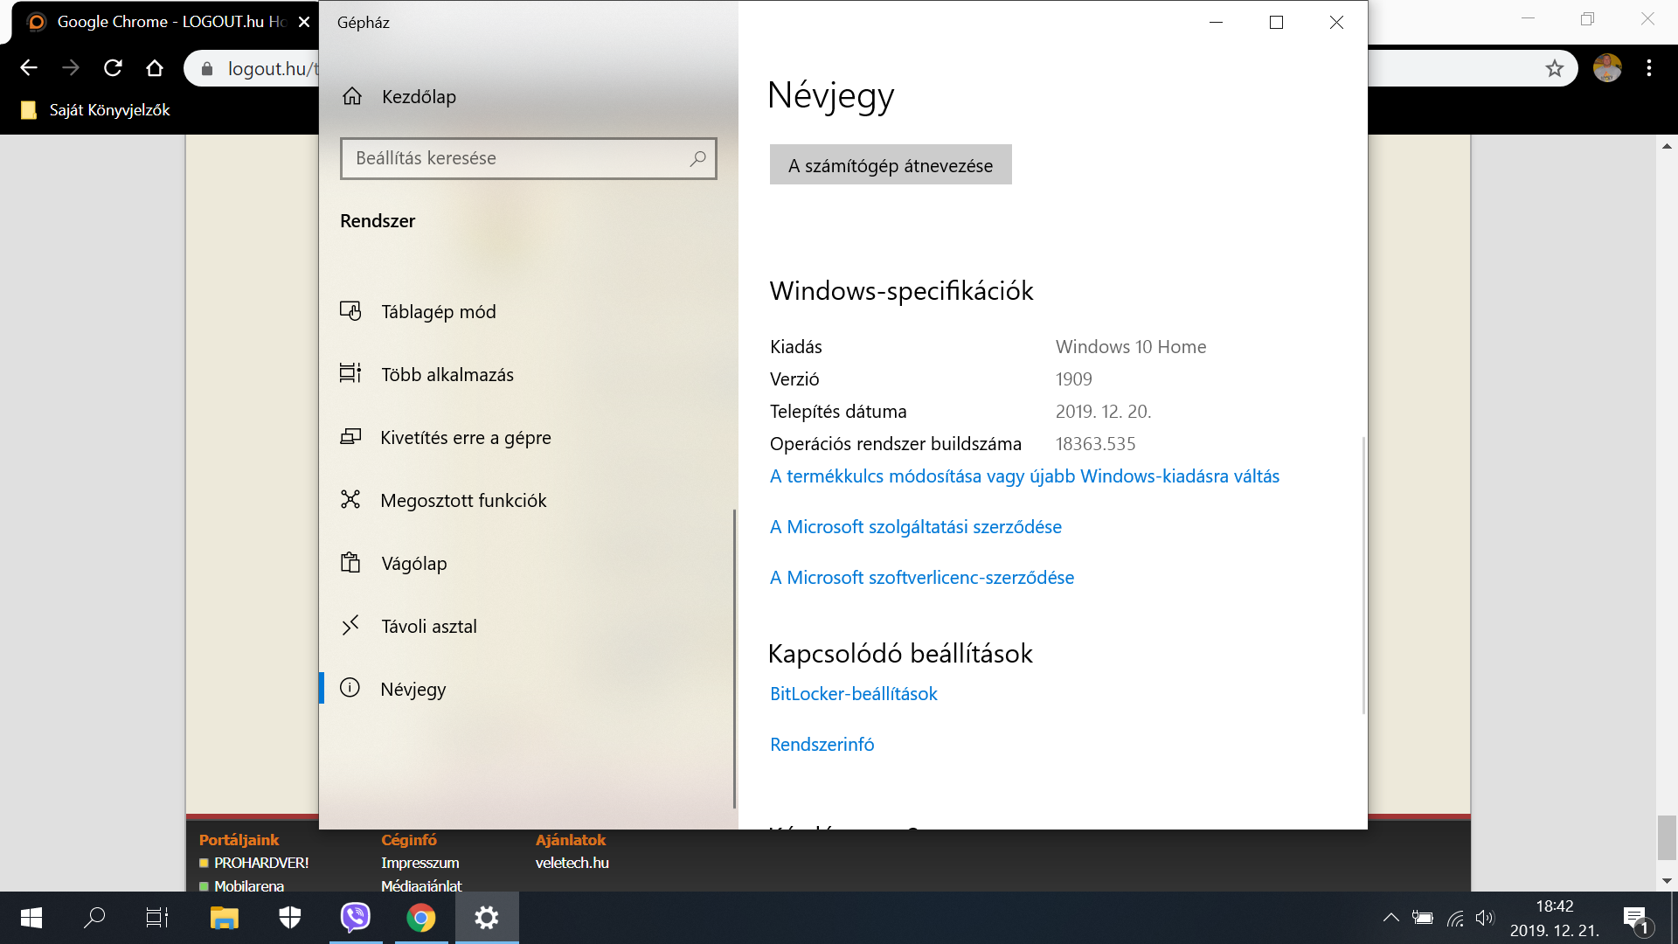The height and width of the screenshot is (944, 1678).
Task: Open Távoli asztal settings
Action: pyautogui.click(x=428, y=627)
